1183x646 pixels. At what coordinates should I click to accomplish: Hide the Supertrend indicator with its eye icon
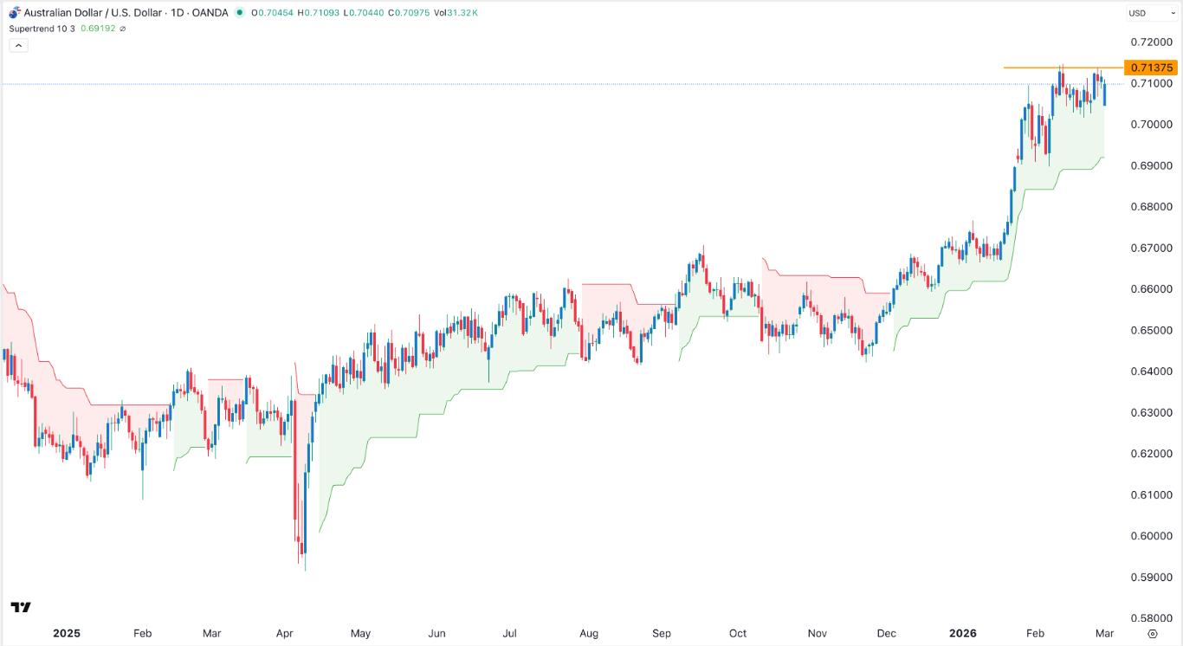coord(121,27)
